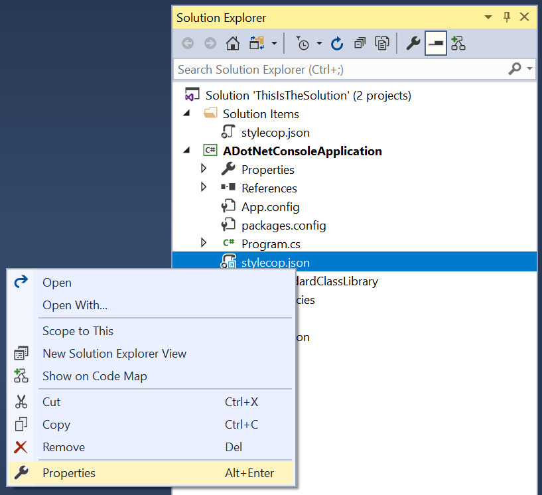Click the Forward navigation arrow
Viewport: 542px width, 495px height.
tap(210, 42)
